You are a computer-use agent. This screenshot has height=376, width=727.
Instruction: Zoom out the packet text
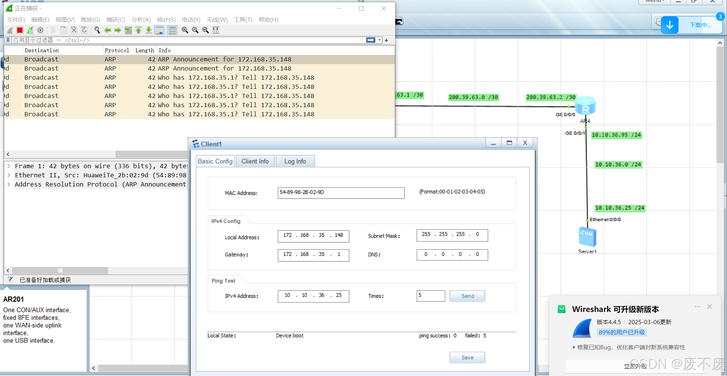click(x=195, y=30)
